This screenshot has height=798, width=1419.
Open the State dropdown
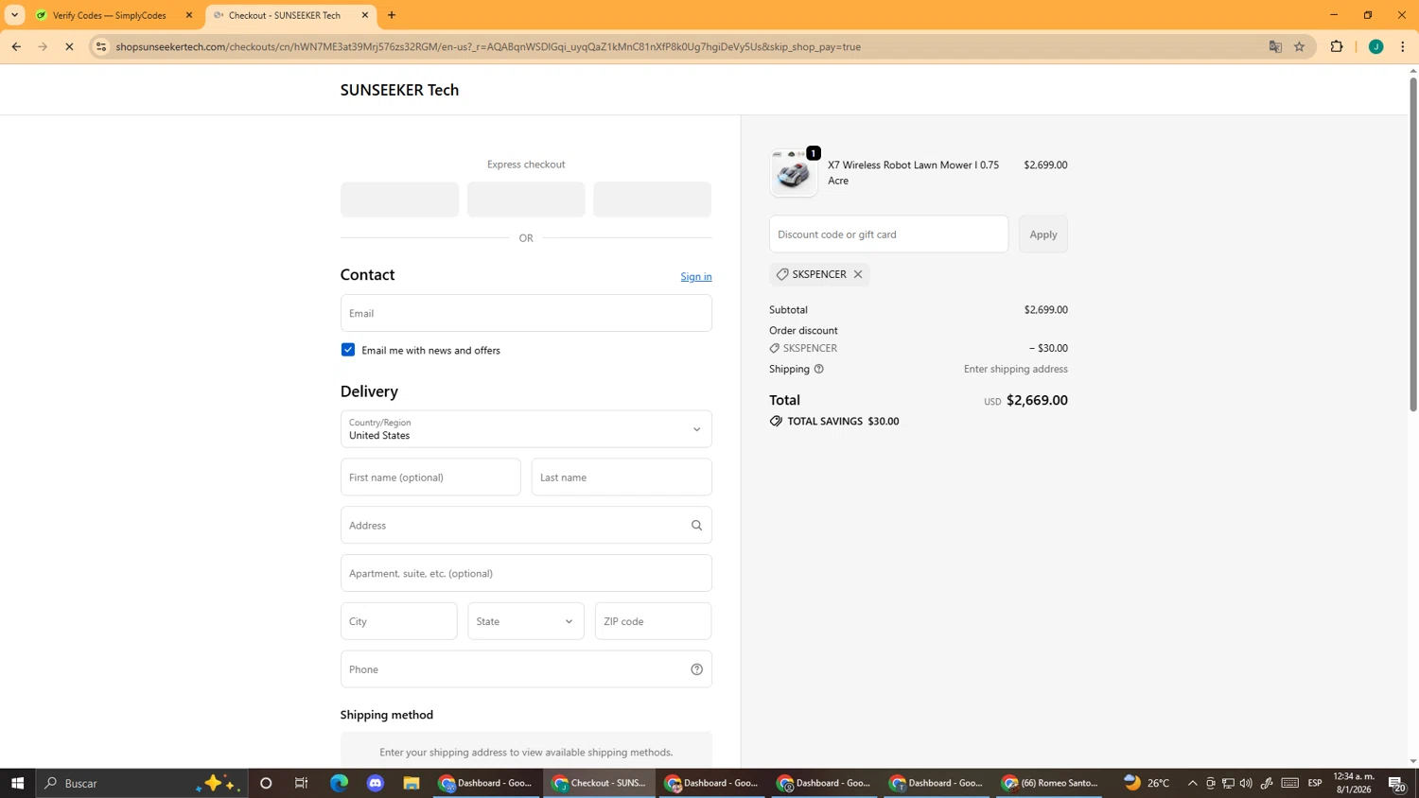(526, 621)
